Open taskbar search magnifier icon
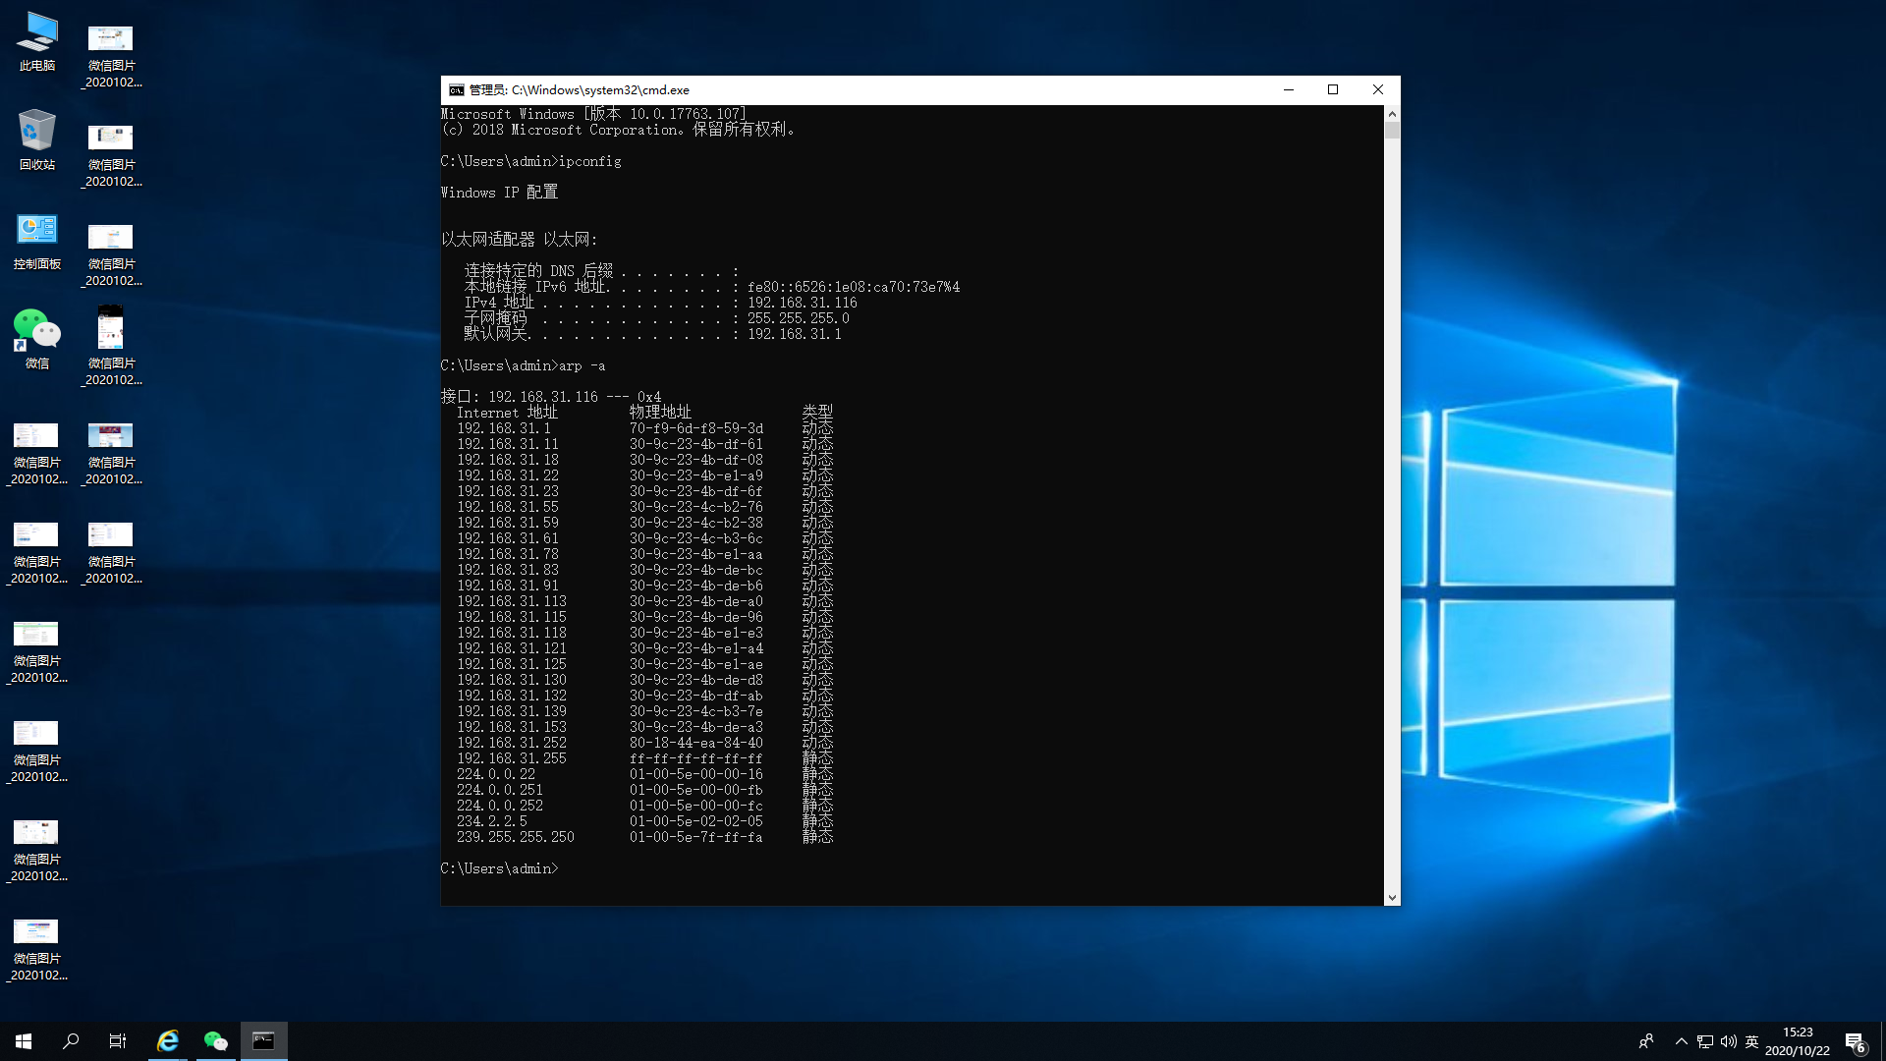This screenshot has height=1061, width=1886. point(71,1041)
